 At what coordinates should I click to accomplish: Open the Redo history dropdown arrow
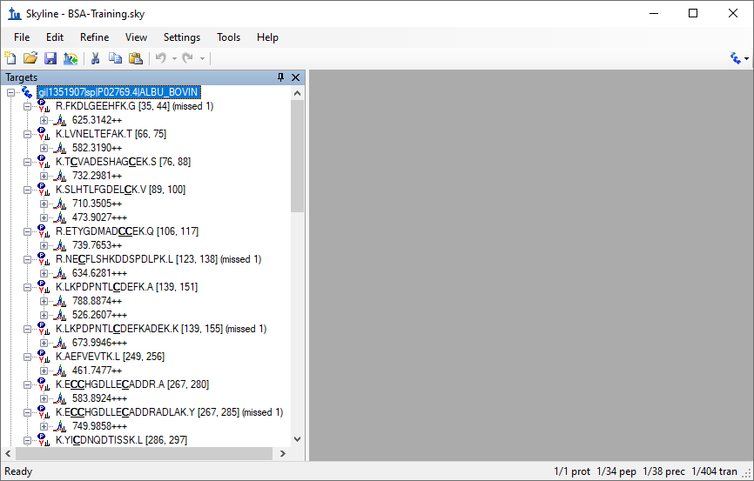[x=202, y=58]
